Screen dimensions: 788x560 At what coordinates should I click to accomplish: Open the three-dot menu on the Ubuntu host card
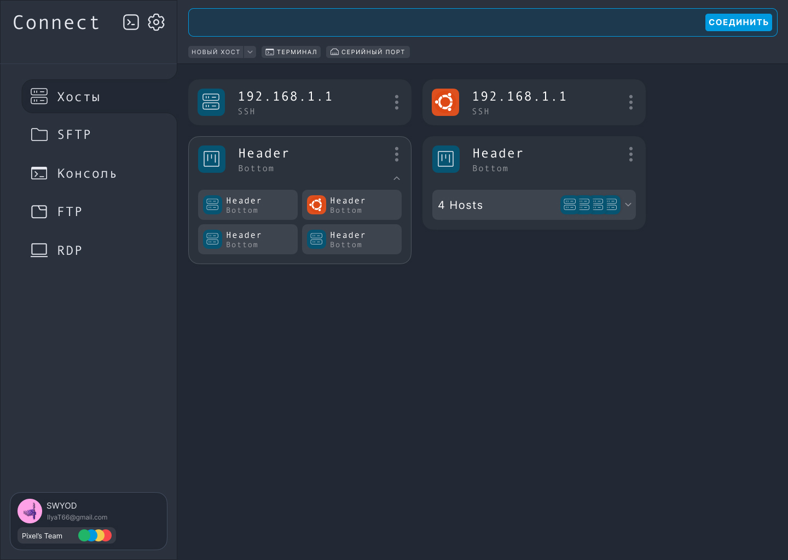(631, 102)
